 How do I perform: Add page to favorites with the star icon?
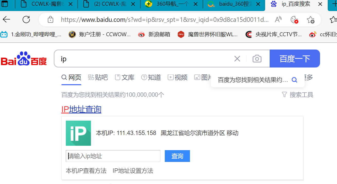311,19
